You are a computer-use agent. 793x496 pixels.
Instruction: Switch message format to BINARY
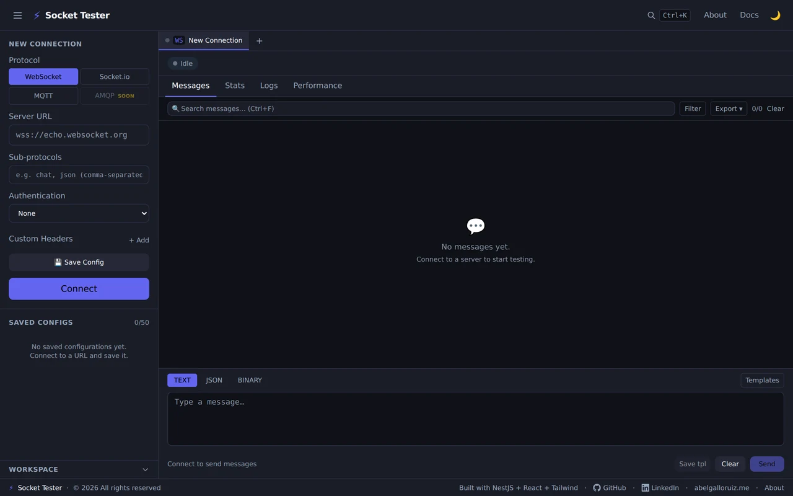tap(250, 380)
